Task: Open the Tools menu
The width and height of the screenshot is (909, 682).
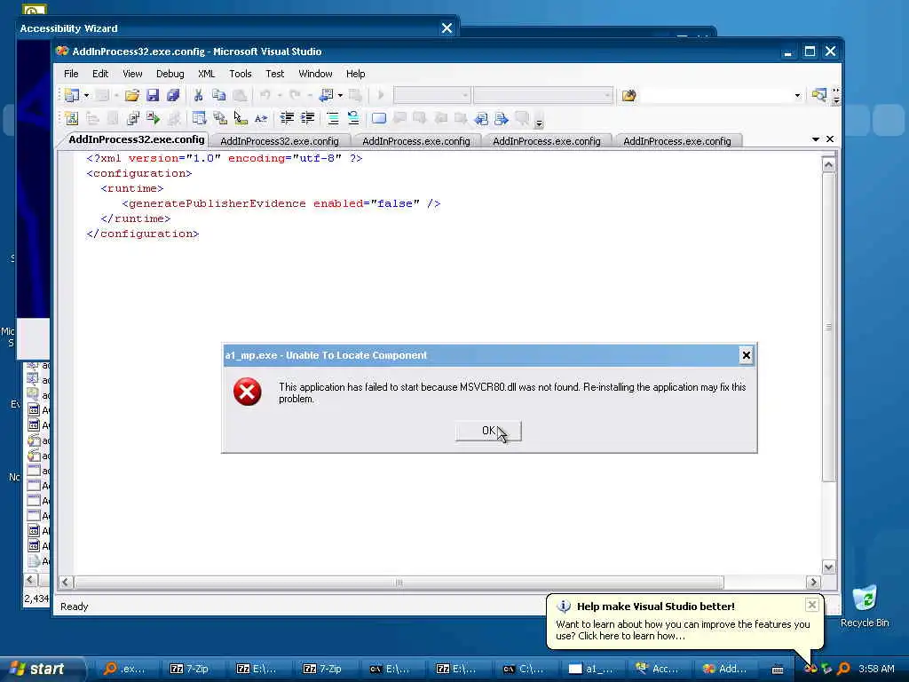Action: pyautogui.click(x=240, y=74)
